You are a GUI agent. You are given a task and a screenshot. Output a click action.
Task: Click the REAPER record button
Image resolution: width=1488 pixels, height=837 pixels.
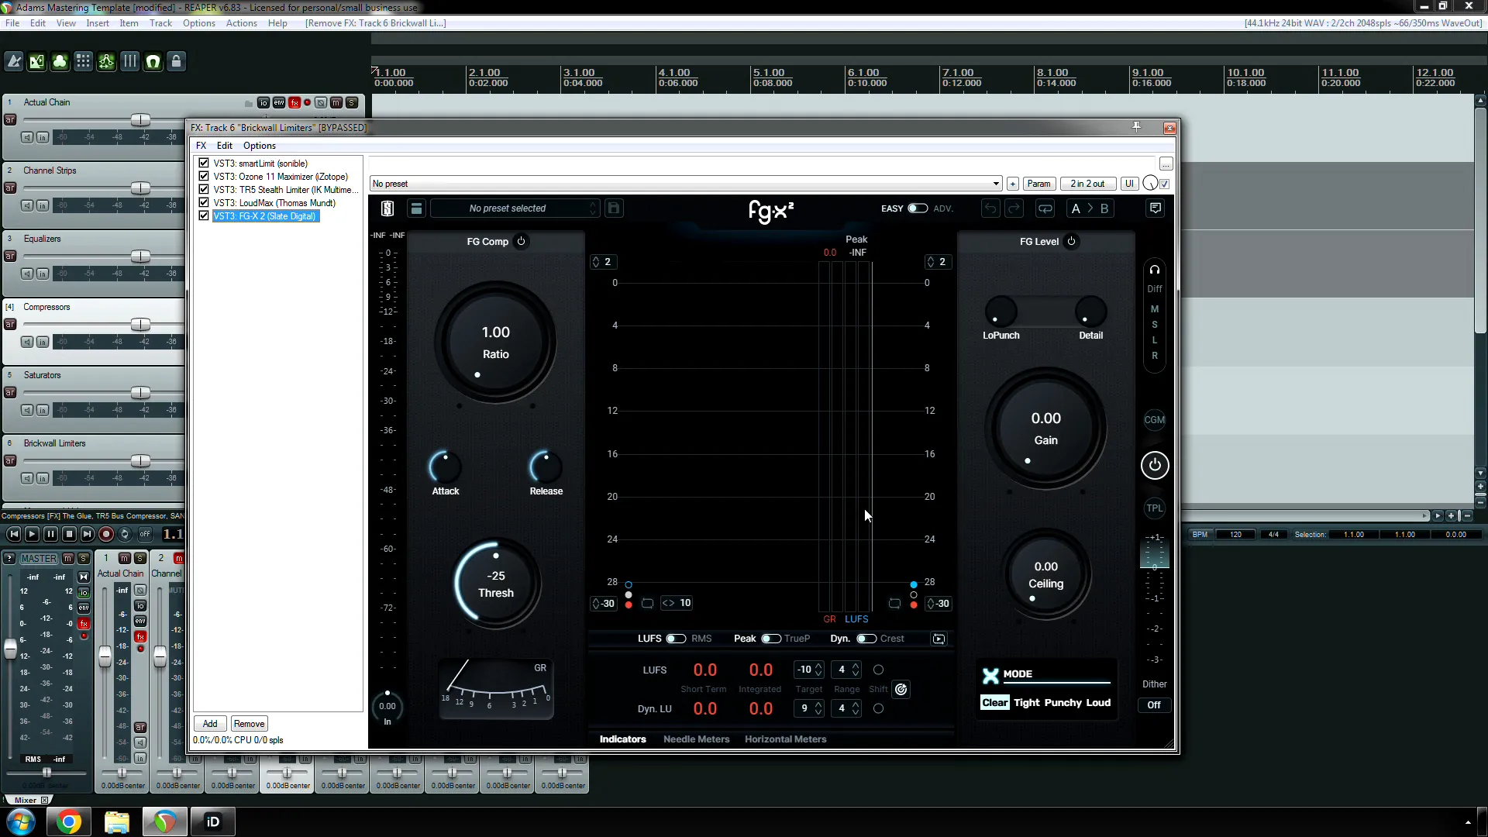(x=106, y=534)
